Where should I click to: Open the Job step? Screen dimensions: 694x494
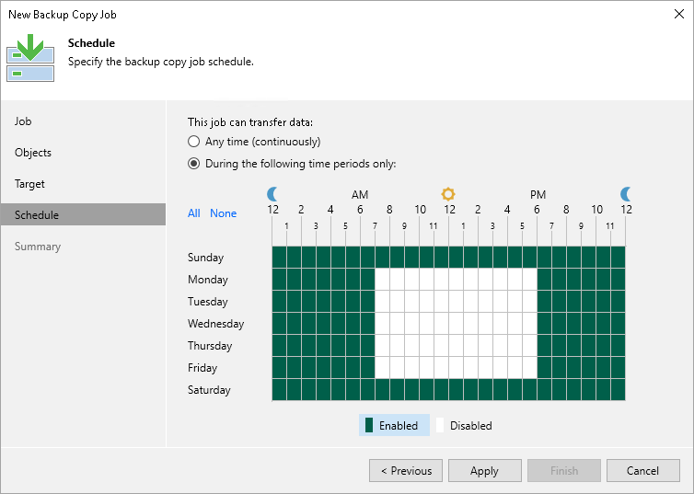(83, 121)
